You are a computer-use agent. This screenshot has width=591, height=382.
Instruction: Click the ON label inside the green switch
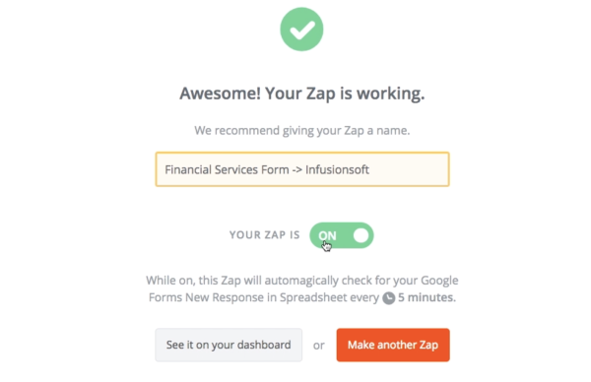pyautogui.click(x=327, y=235)
